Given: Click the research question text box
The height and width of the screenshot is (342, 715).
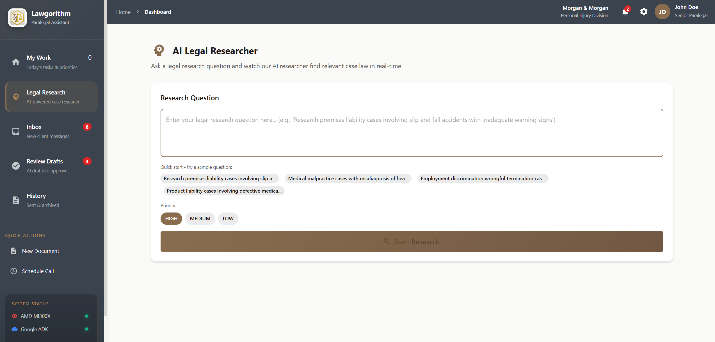Looking at the screenshot, I should coord(412,133).
